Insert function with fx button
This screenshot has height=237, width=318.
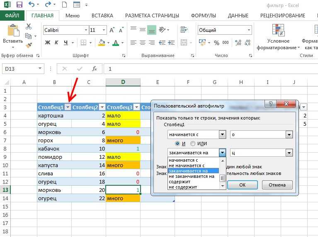[x=95, y=69]
